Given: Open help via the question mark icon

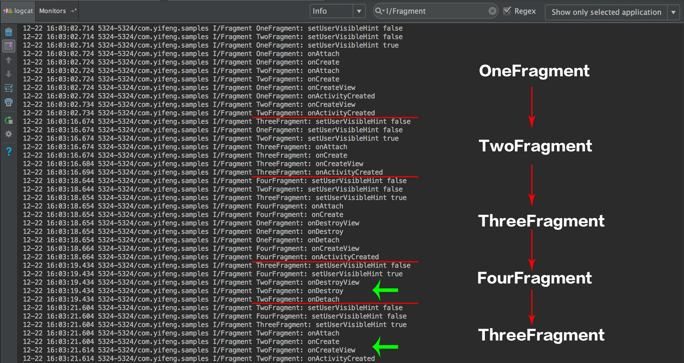Looking at the screenshot, I should tap(9, 151).
